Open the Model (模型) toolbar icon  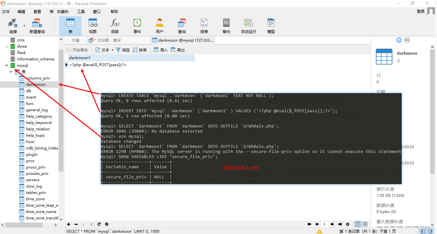271,26
